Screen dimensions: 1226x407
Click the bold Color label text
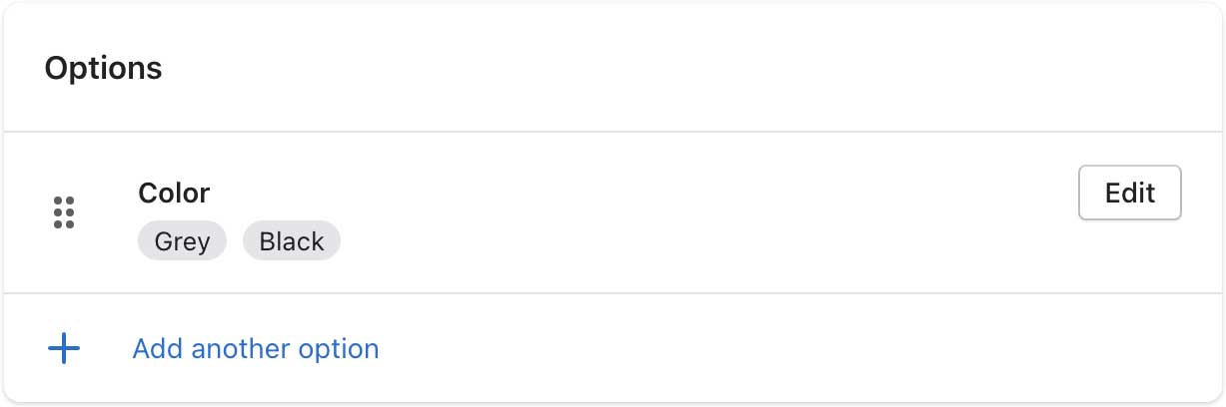pyautogui.click(x=174, y=193)
